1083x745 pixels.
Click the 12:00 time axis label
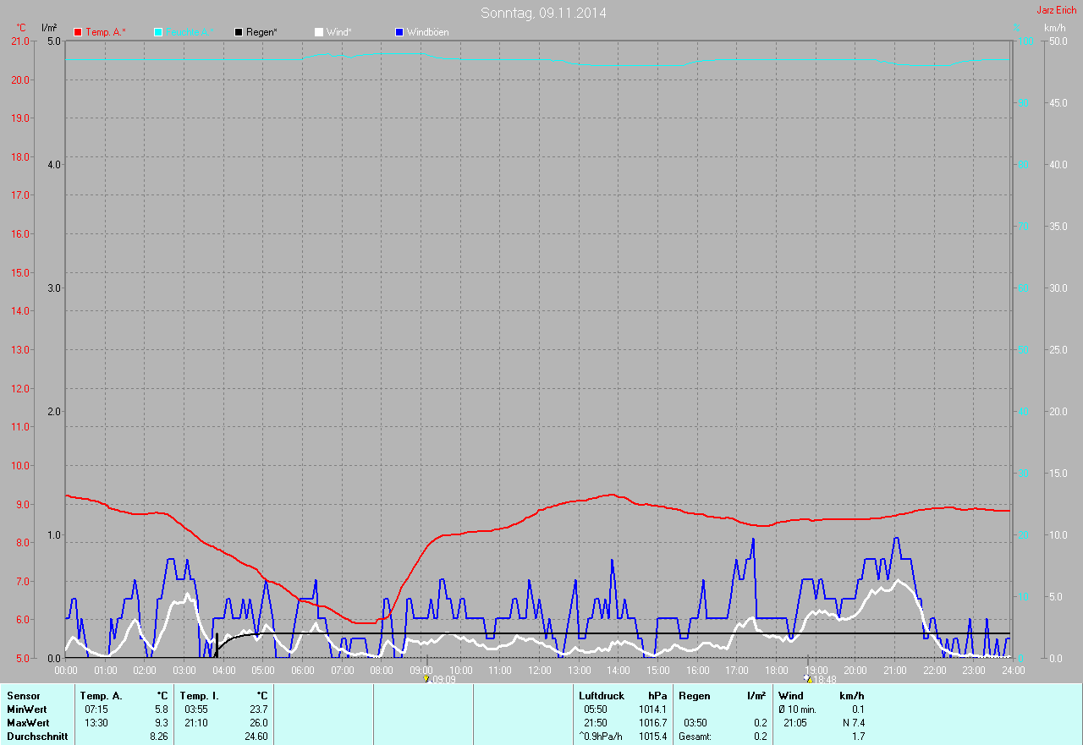click(x=539, y=670)
